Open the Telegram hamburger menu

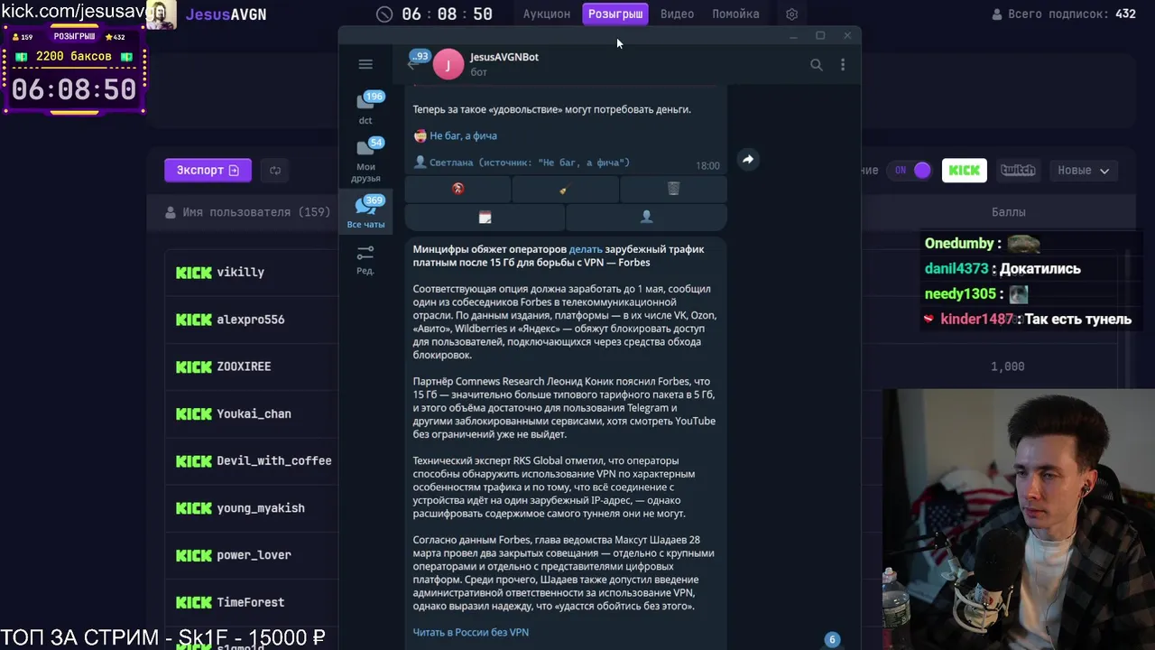[365, 64]
